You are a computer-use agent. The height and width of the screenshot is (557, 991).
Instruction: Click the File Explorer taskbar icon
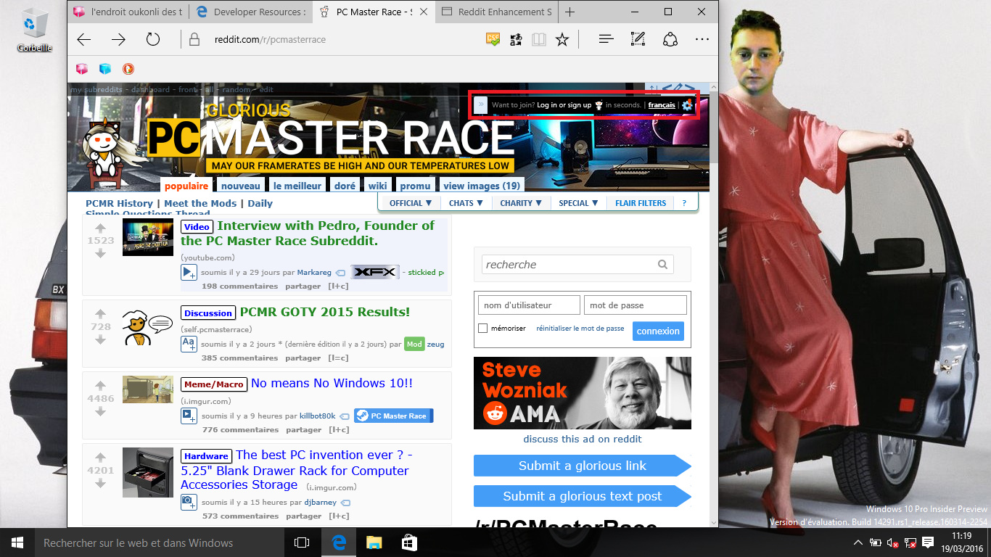pyautogui.click(x=374, y=542)
